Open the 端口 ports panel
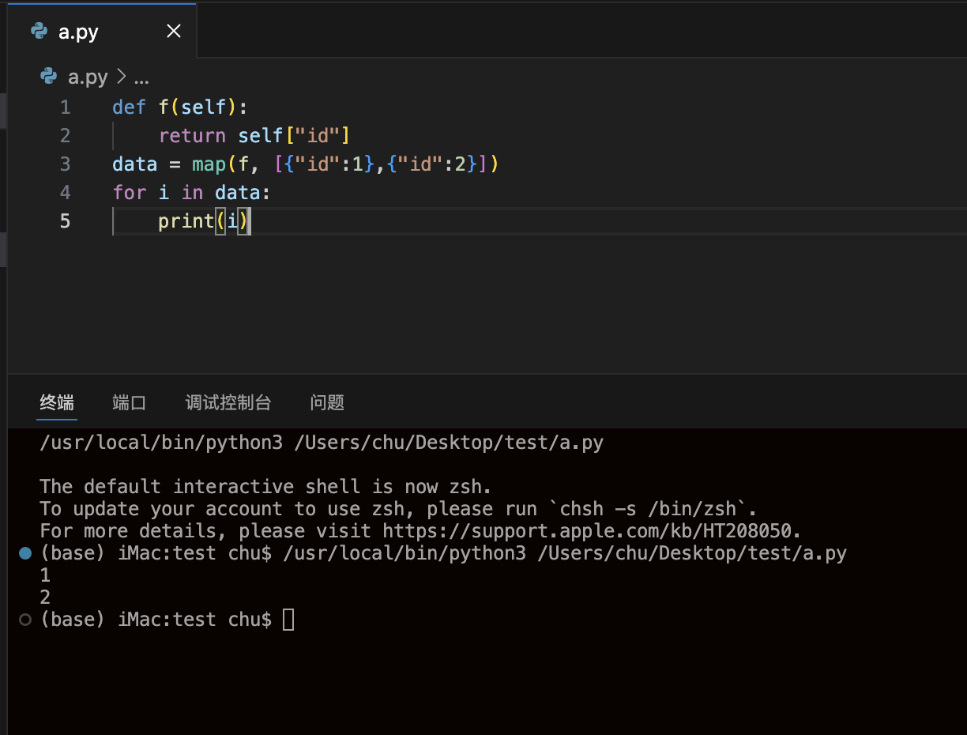The height and width of the screenshot is (735, 967). pyautogui.click(x=129, y=402)
